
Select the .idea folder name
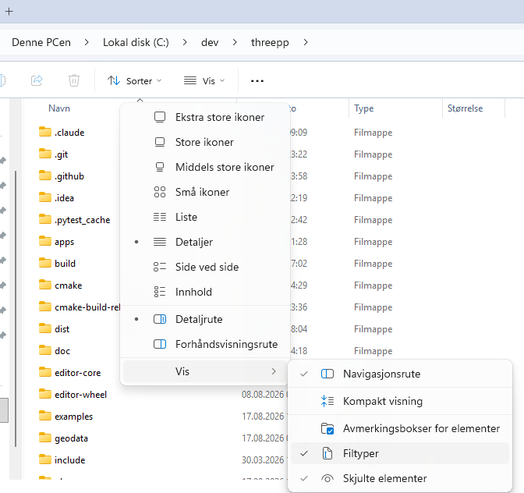point(64,198)
